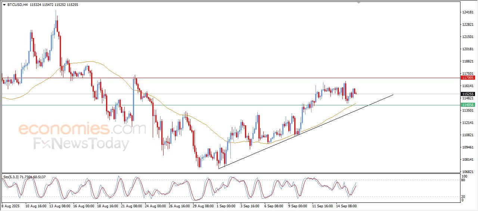478x211 pixels.
Task: Click the triangle arrow before BTCUSD,H4
Action: pyautogui.click(x=4, y=5)
